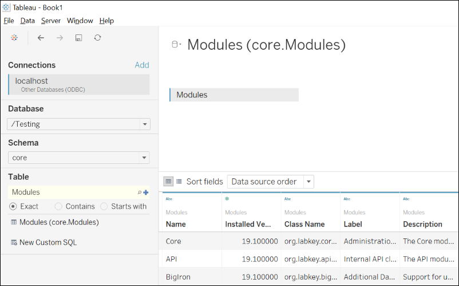This screenshot has width=459, height=286.
Task: Select the Contains radio button
Action: coord(58,206)
